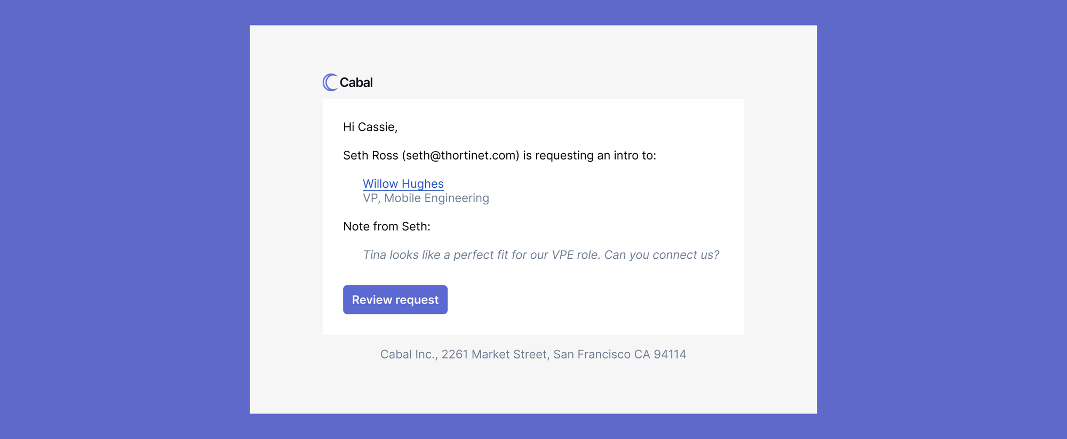Viewport: 1067px width, 439px height.
Task: Select the VP, Mobile Engineering title text
Action: click(426, 198)
